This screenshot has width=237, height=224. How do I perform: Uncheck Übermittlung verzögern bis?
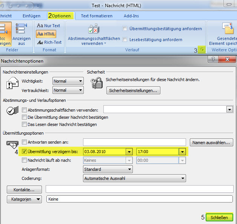[x=25, y=152]
